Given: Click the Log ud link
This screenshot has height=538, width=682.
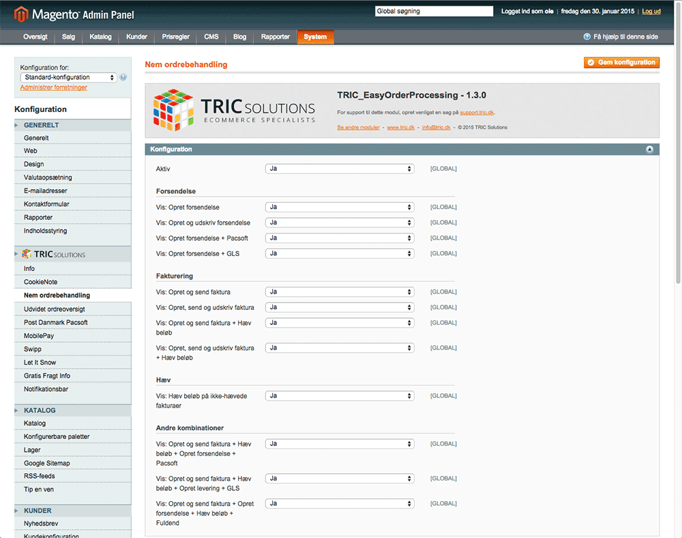Looking at the screenshot, I should [x=651, y=12].
